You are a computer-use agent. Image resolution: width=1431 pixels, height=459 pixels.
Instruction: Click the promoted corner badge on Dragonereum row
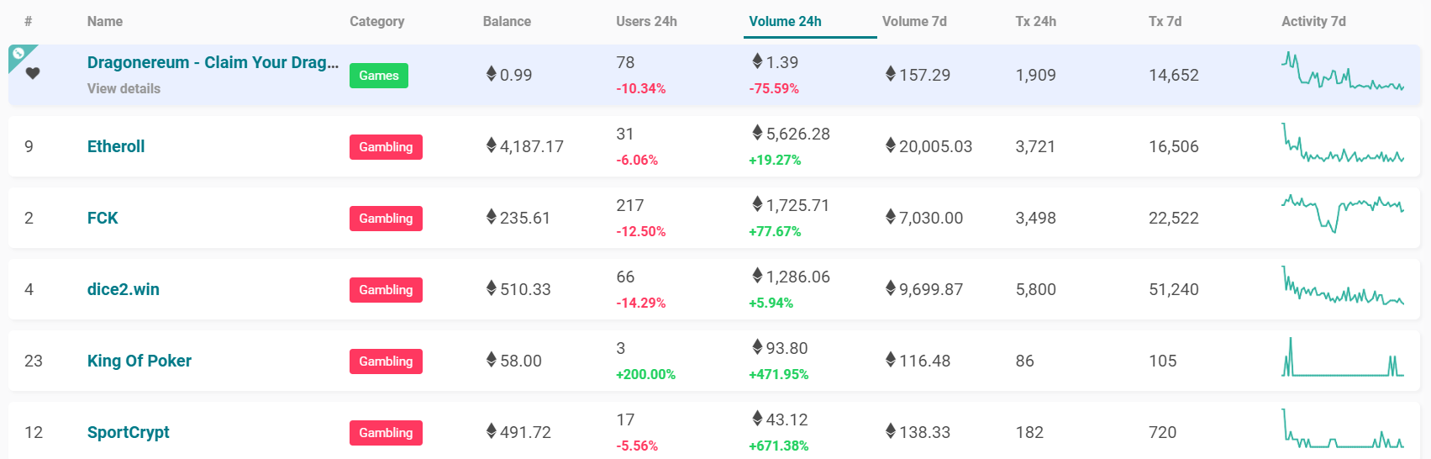(18, 55)
